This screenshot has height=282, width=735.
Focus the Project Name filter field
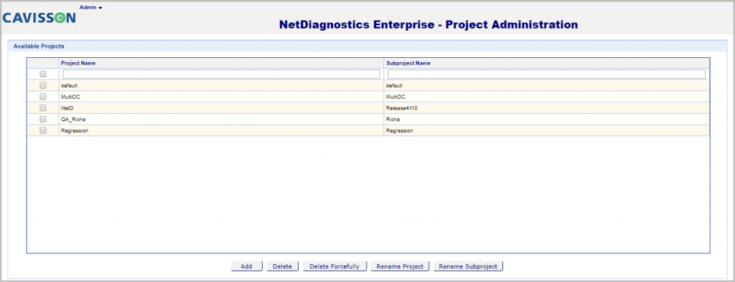point(221,74)
